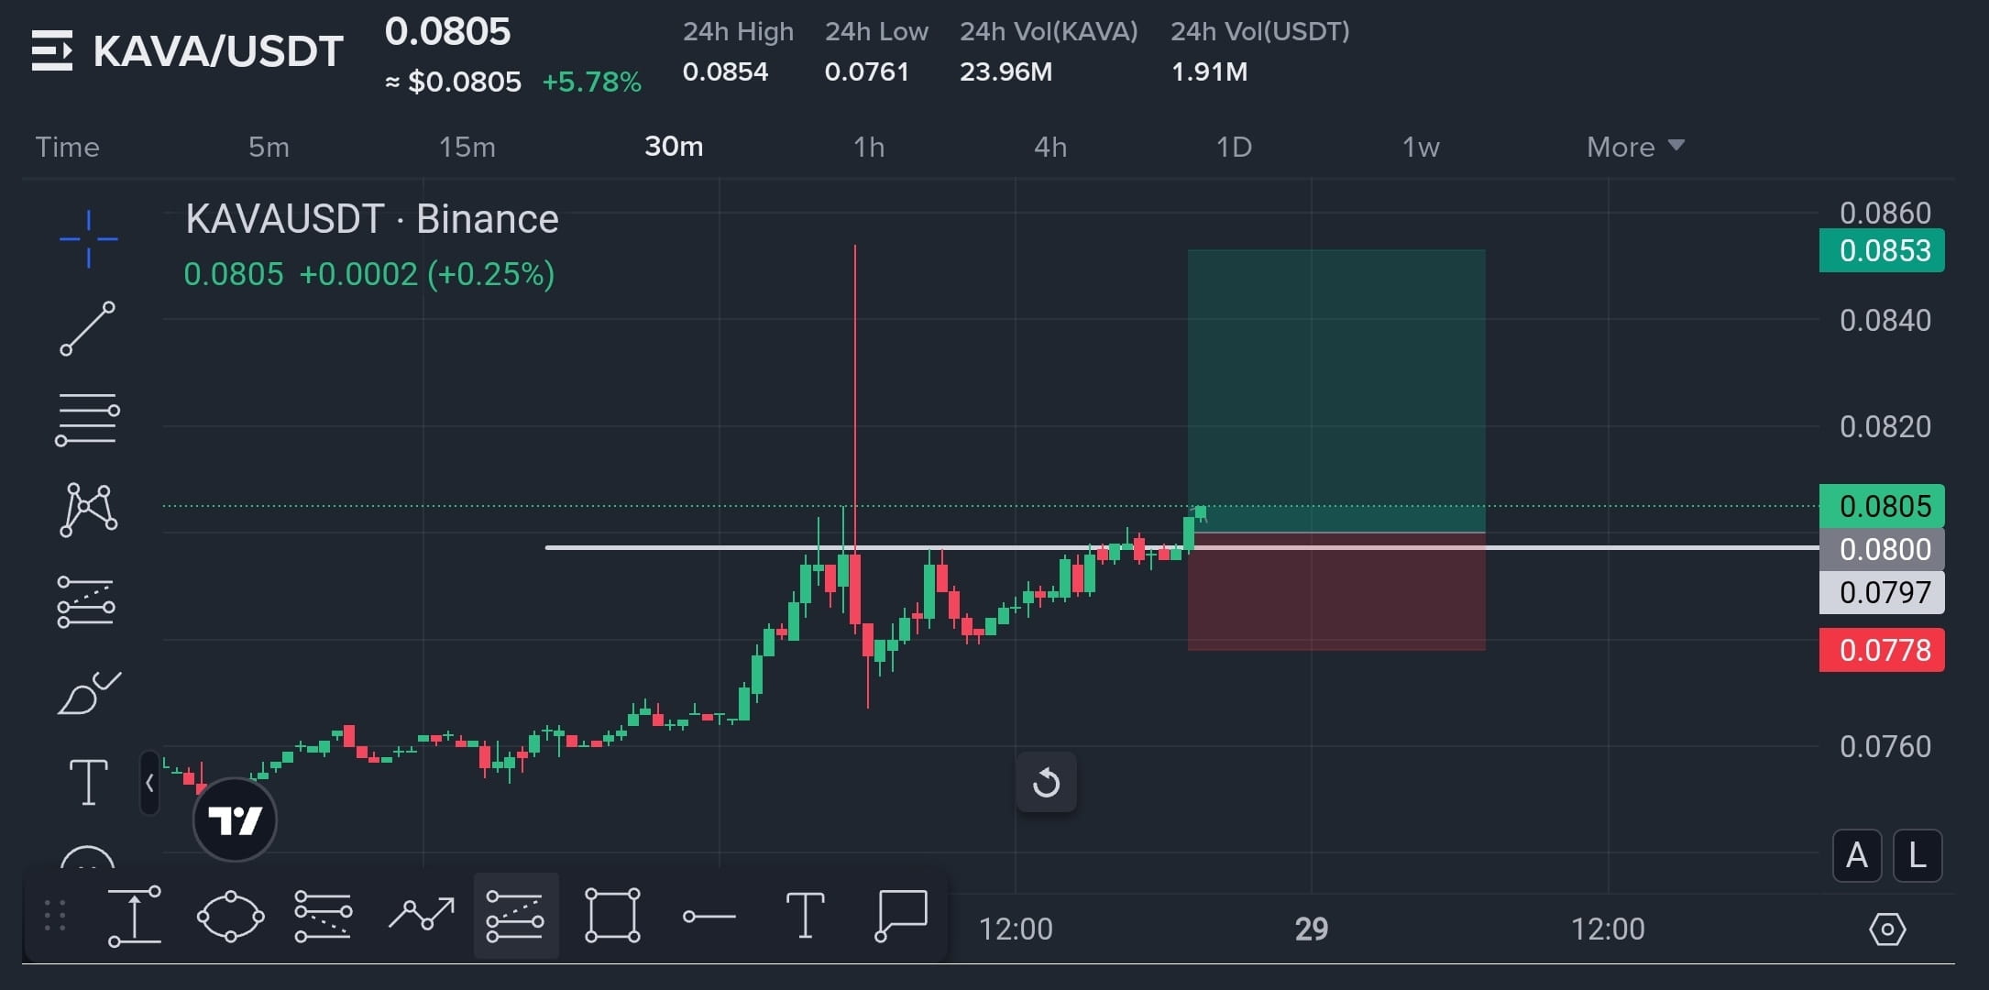Viewport: 1989px width, 990px height.
Task: Select the green profit zone of the position
Action: (x=1336, y=390)
